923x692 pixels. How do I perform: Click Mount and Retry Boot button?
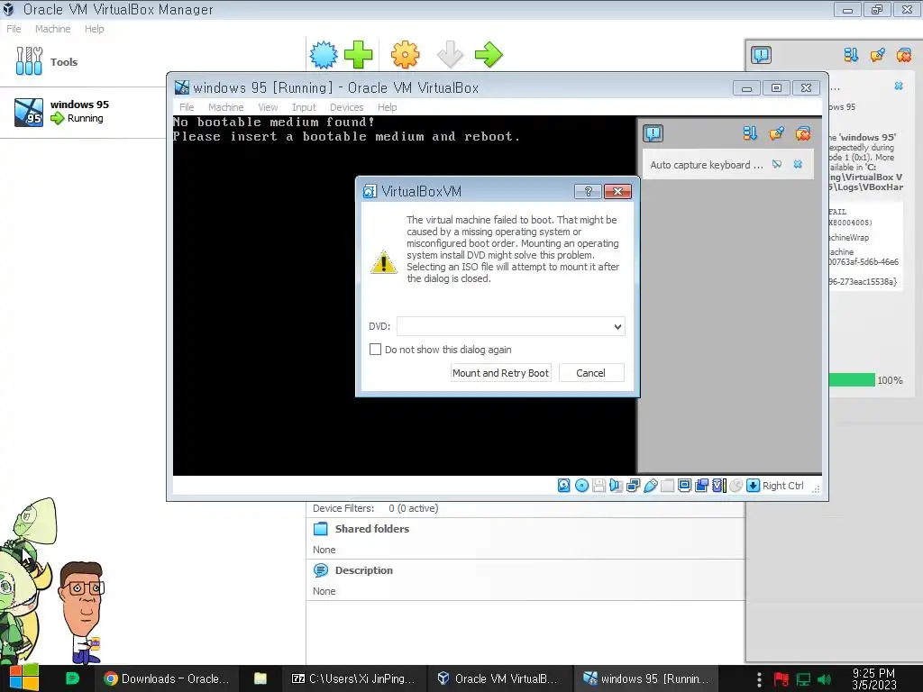(500, 372)
